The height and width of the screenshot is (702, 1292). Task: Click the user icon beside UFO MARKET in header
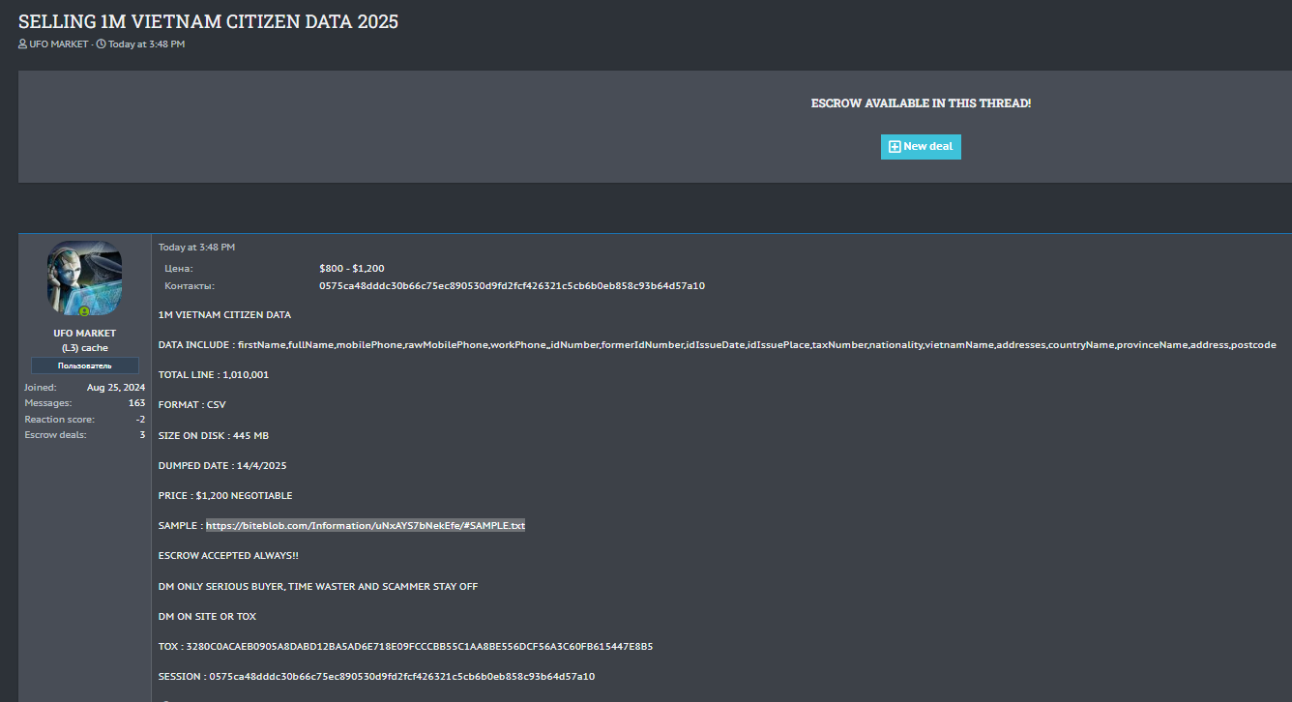pos(23,44)
